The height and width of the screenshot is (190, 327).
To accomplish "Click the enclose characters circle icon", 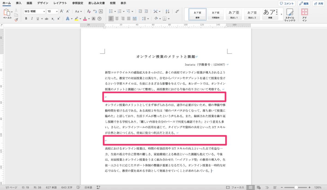I will pyautogui.click(x=99, y=19).
